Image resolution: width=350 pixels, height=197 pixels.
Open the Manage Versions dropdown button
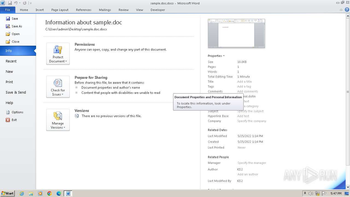(x=58, y=120)
